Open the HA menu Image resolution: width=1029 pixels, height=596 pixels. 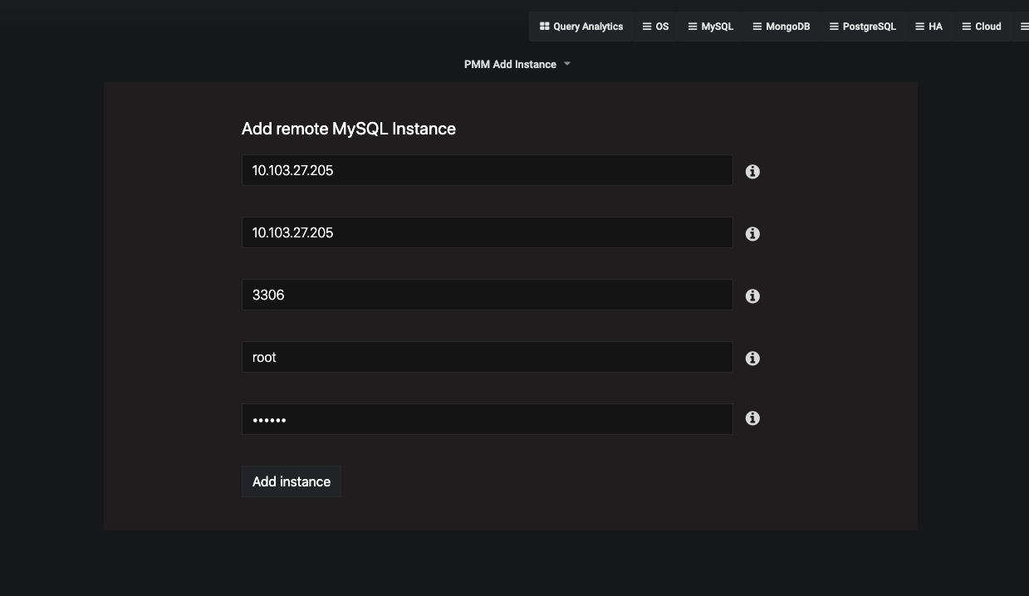point(929,27)
